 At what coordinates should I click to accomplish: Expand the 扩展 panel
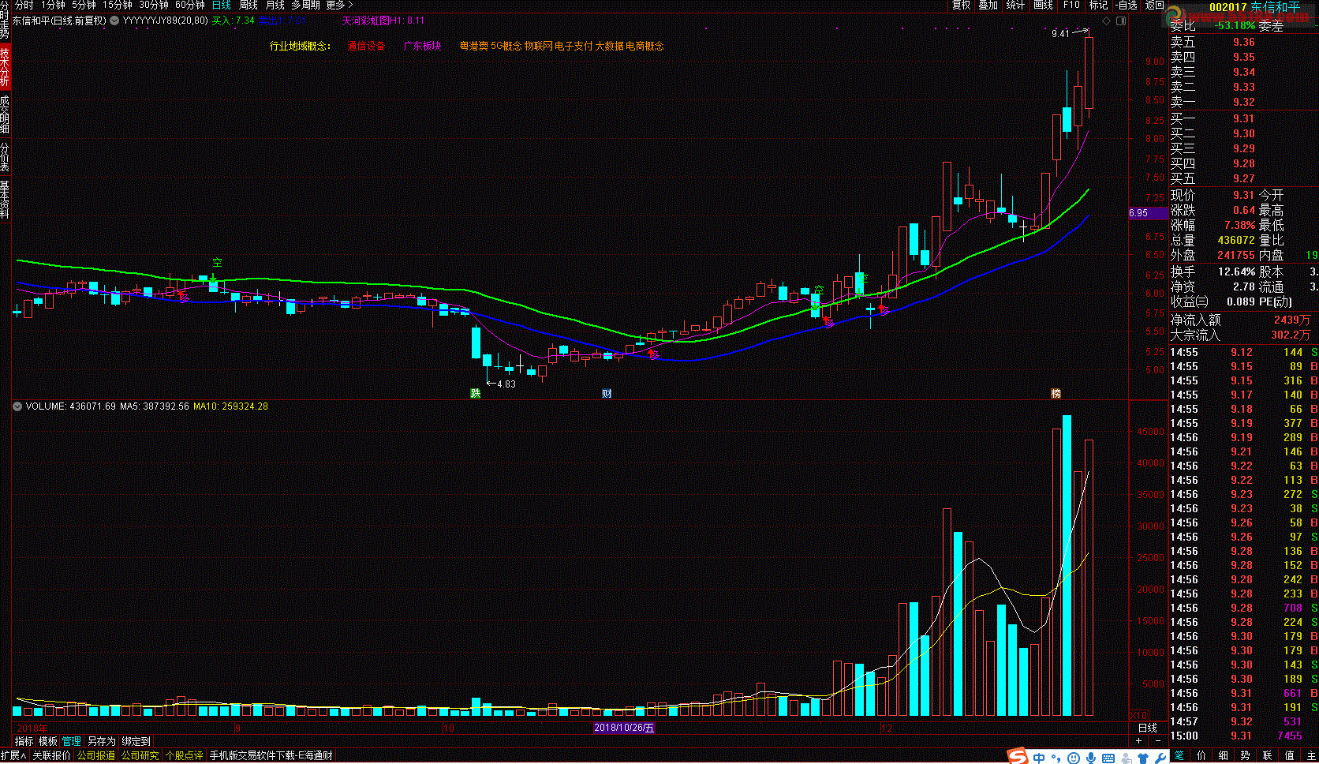[13, 755]
